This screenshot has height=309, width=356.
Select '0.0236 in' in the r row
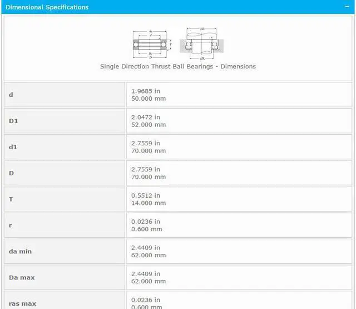pos(146,222)
